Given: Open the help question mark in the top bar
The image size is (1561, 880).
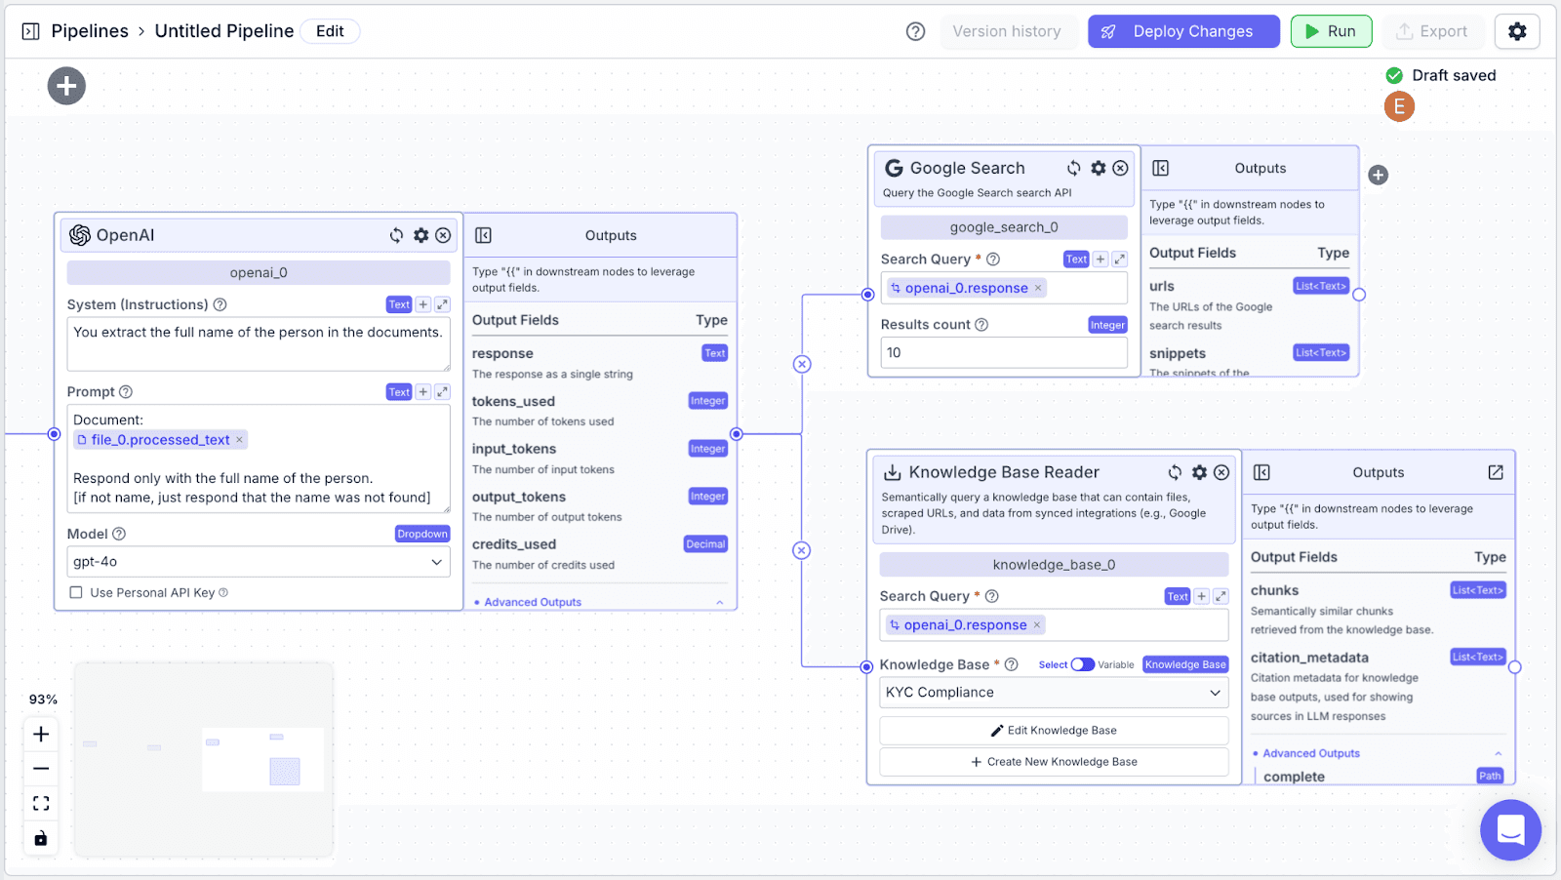Looking at the screenshot, I should click(915, 31).
